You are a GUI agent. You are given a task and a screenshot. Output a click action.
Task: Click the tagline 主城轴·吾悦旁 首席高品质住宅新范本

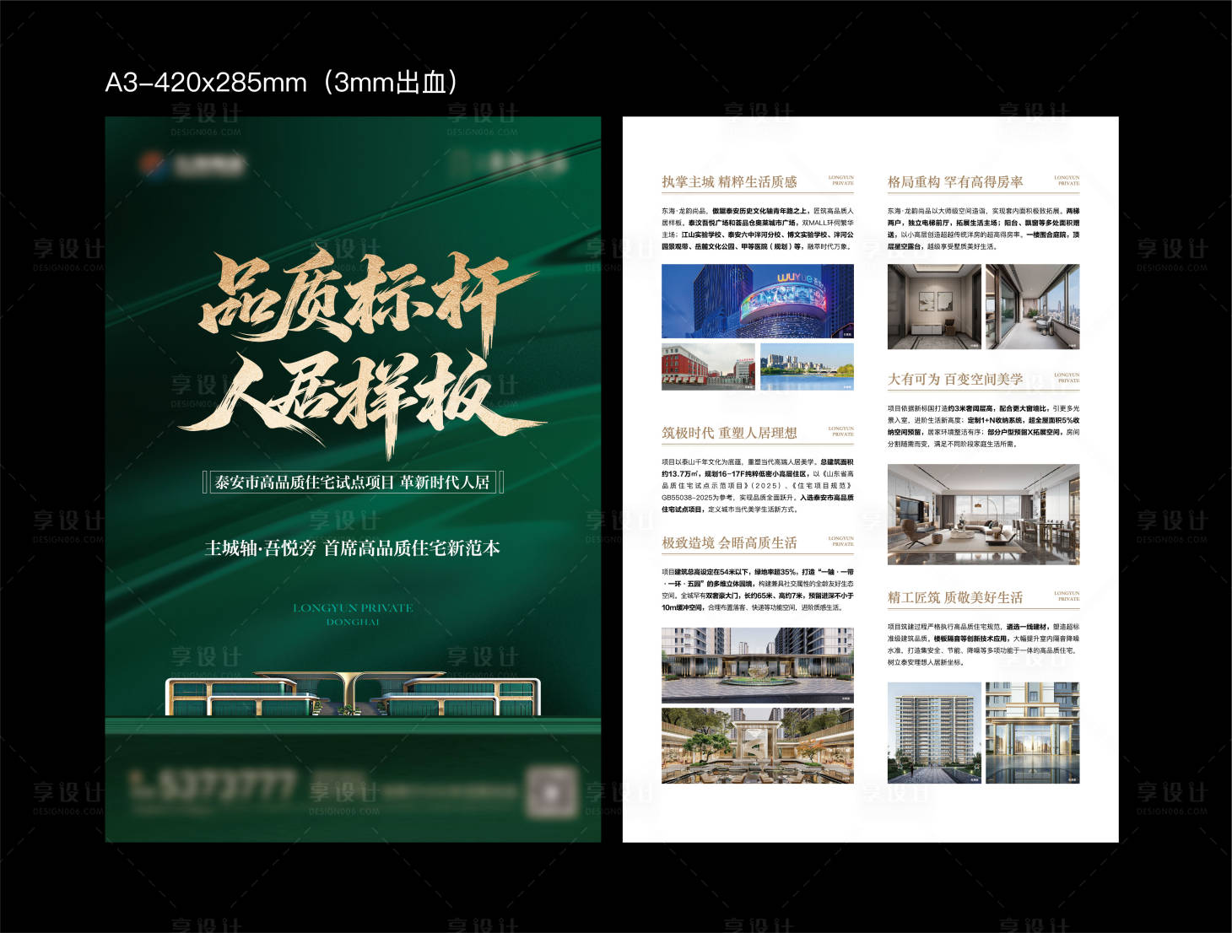354,547
